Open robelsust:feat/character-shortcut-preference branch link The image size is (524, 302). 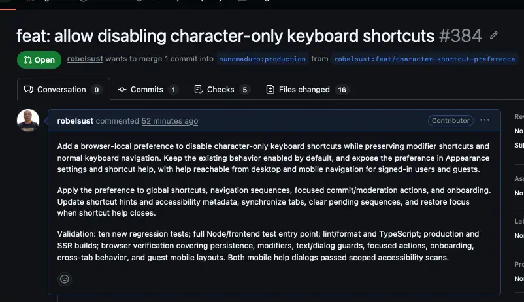pos(425,59)
